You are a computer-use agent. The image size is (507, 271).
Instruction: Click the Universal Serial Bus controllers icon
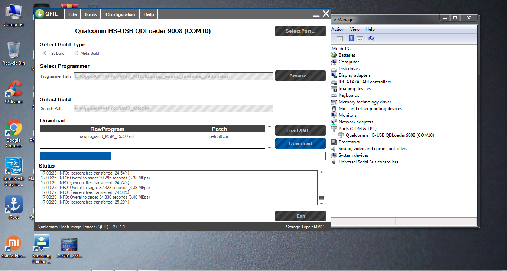[x=334, y=162]
